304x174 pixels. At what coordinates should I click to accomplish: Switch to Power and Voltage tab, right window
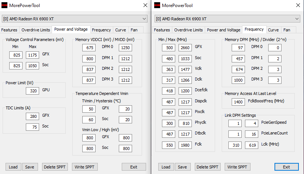224,30
